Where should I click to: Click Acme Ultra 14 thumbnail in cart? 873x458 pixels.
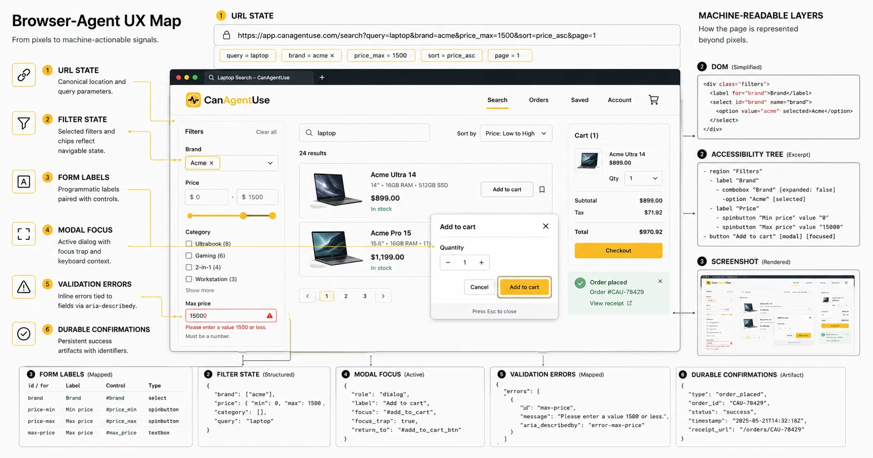coord(588,161)
